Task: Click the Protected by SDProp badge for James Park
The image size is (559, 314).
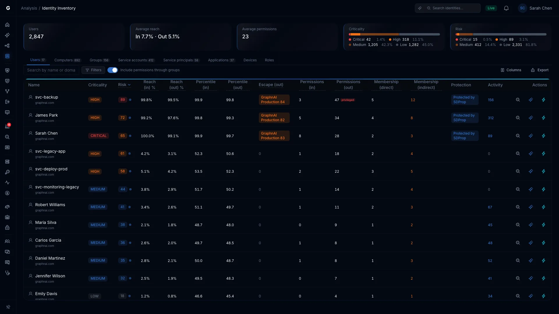Action: click(x=465, y=118)
